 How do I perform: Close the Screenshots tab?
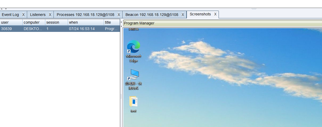215,14
